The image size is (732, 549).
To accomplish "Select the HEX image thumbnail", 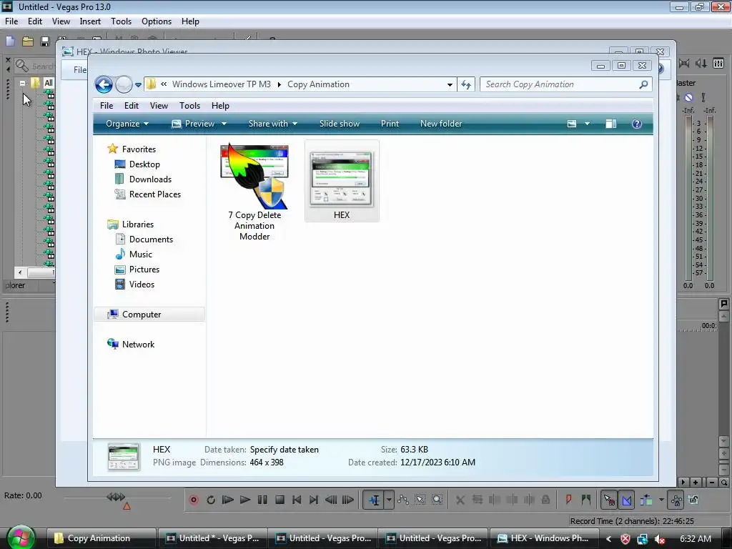I will click(x=342, y=181).
